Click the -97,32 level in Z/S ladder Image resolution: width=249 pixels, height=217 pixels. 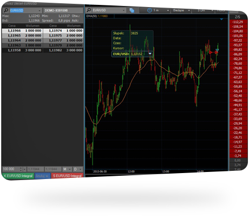[x=238, y=40]
